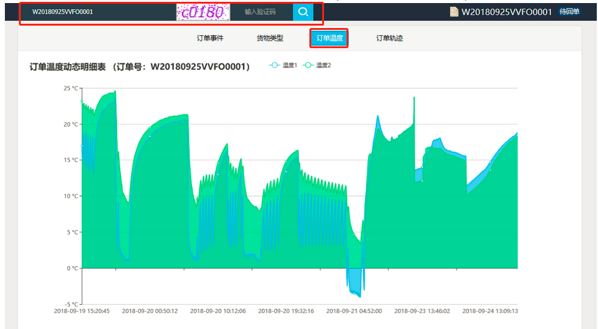
Task: Click the 0 °C y-axis label
Action: tap(72, 268)
